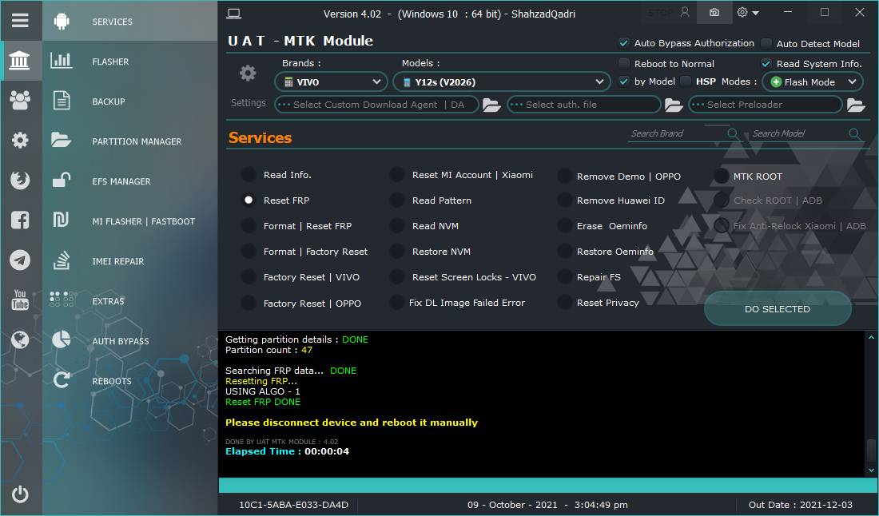Image resolution: width=879 pixels, height=516 pixels.
Task: Select Reset MI Account | Xiaomi option
Action: pos(397,174)
